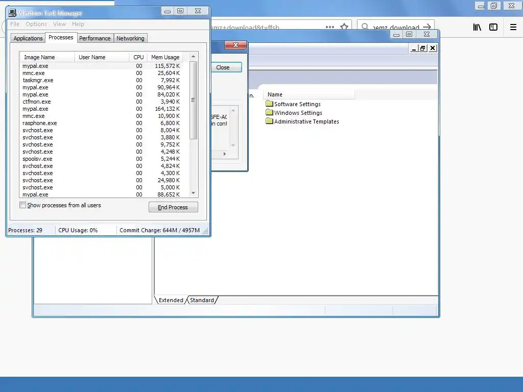Open the page actions three-dots menu
523x392 pixels.
(x=330, y=27)
